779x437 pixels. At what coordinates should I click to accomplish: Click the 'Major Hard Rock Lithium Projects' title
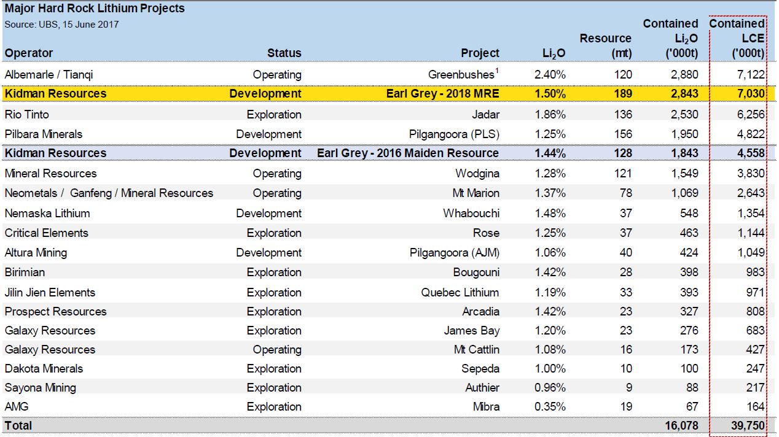coord(95,9)
